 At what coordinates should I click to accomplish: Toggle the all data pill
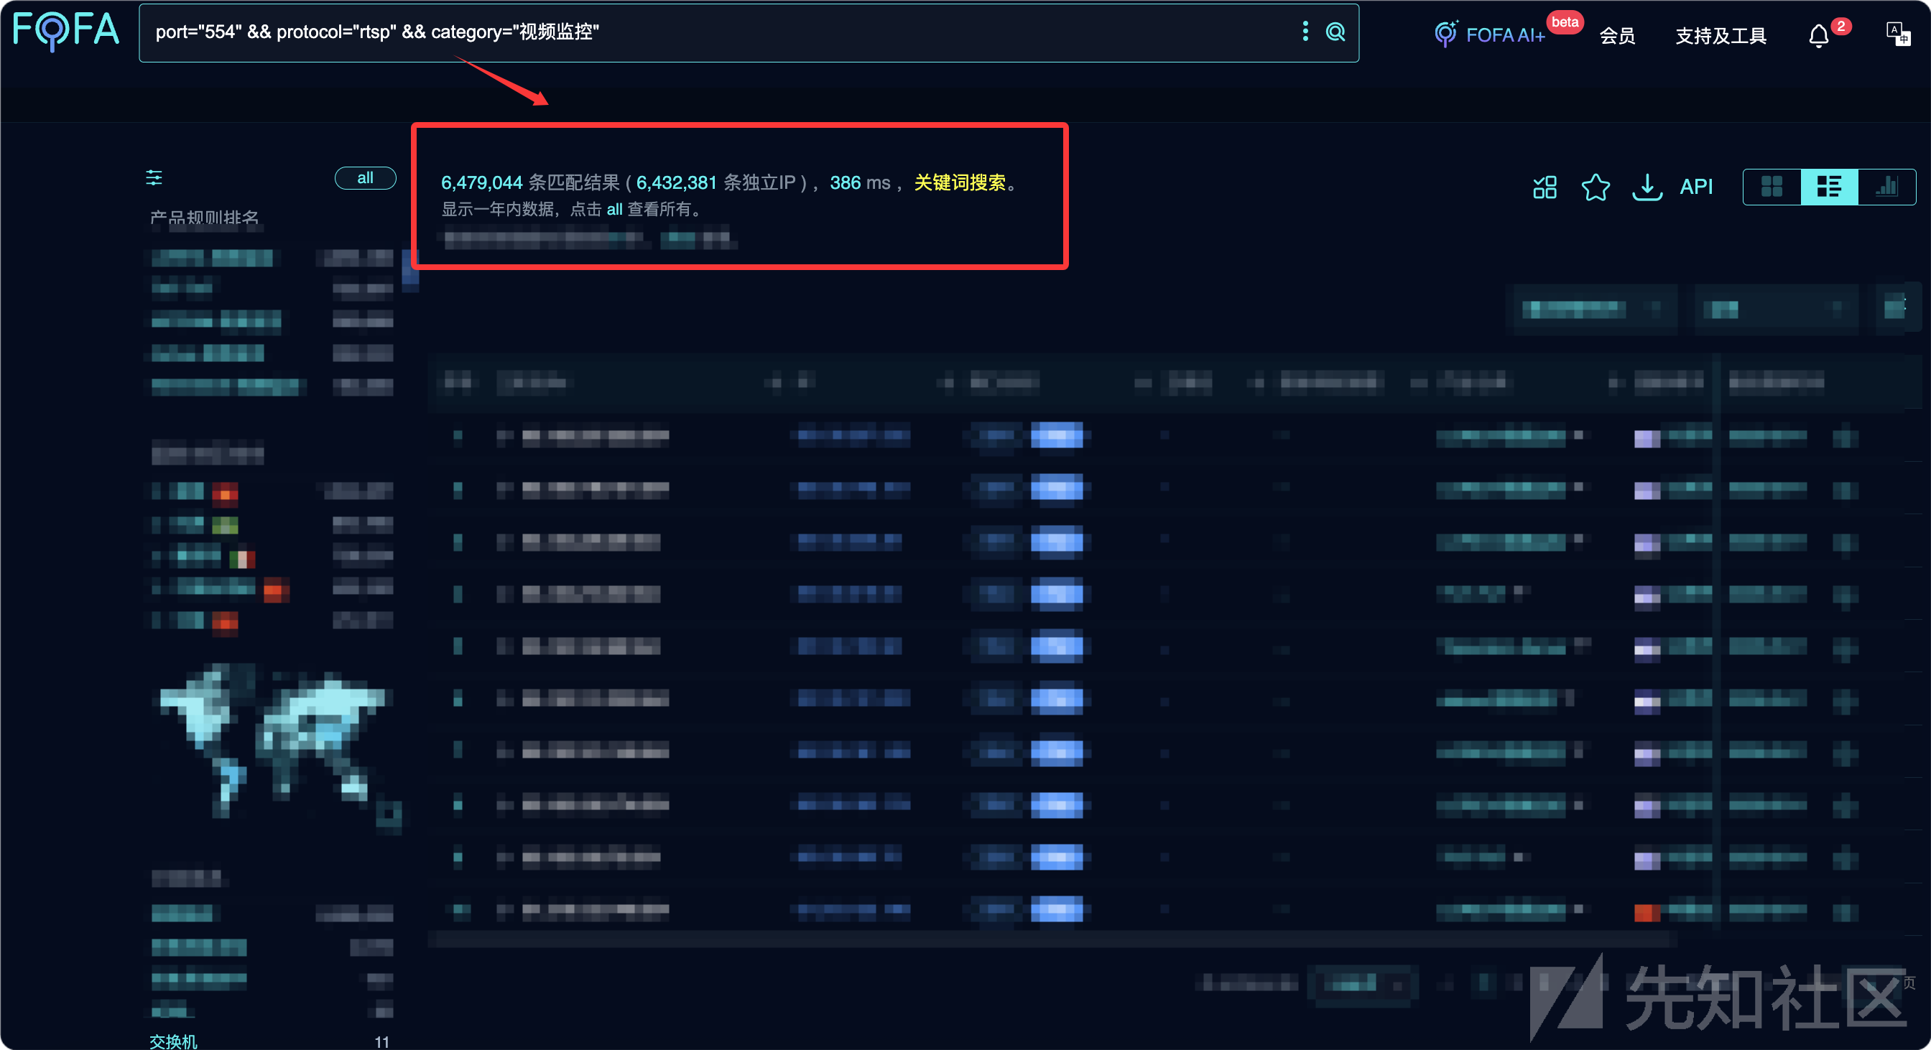[365, 177]
